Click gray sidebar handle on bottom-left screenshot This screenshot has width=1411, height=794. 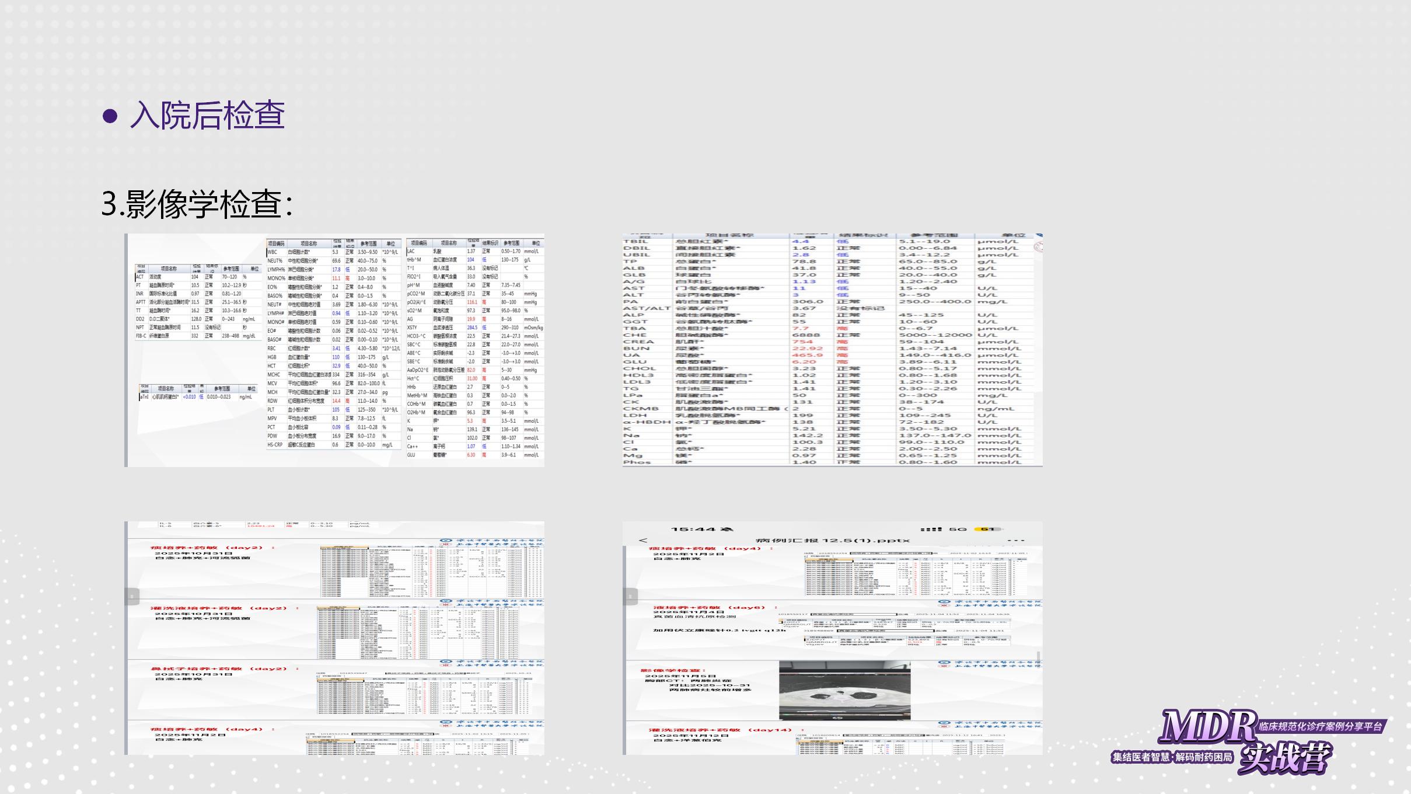(x=132, y=596)
